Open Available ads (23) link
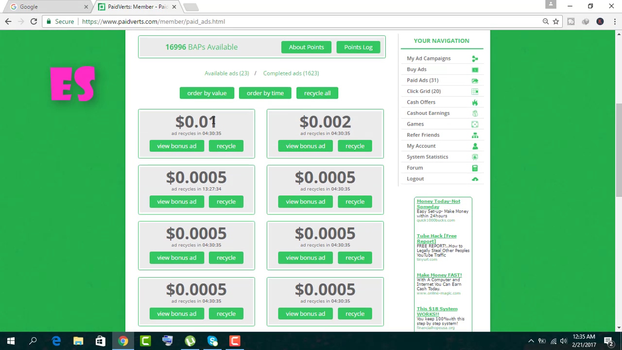This screenshot has height=350, width=622. pos(226,73)
